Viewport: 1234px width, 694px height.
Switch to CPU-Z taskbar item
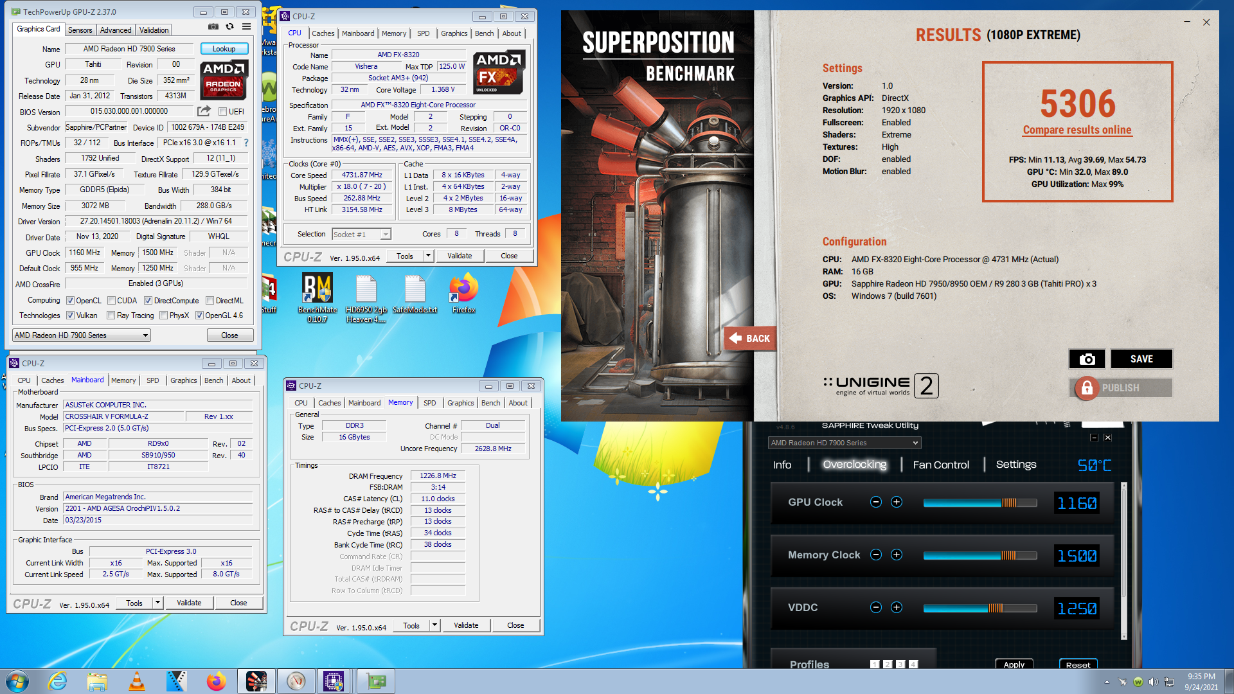tap(334, 681)
